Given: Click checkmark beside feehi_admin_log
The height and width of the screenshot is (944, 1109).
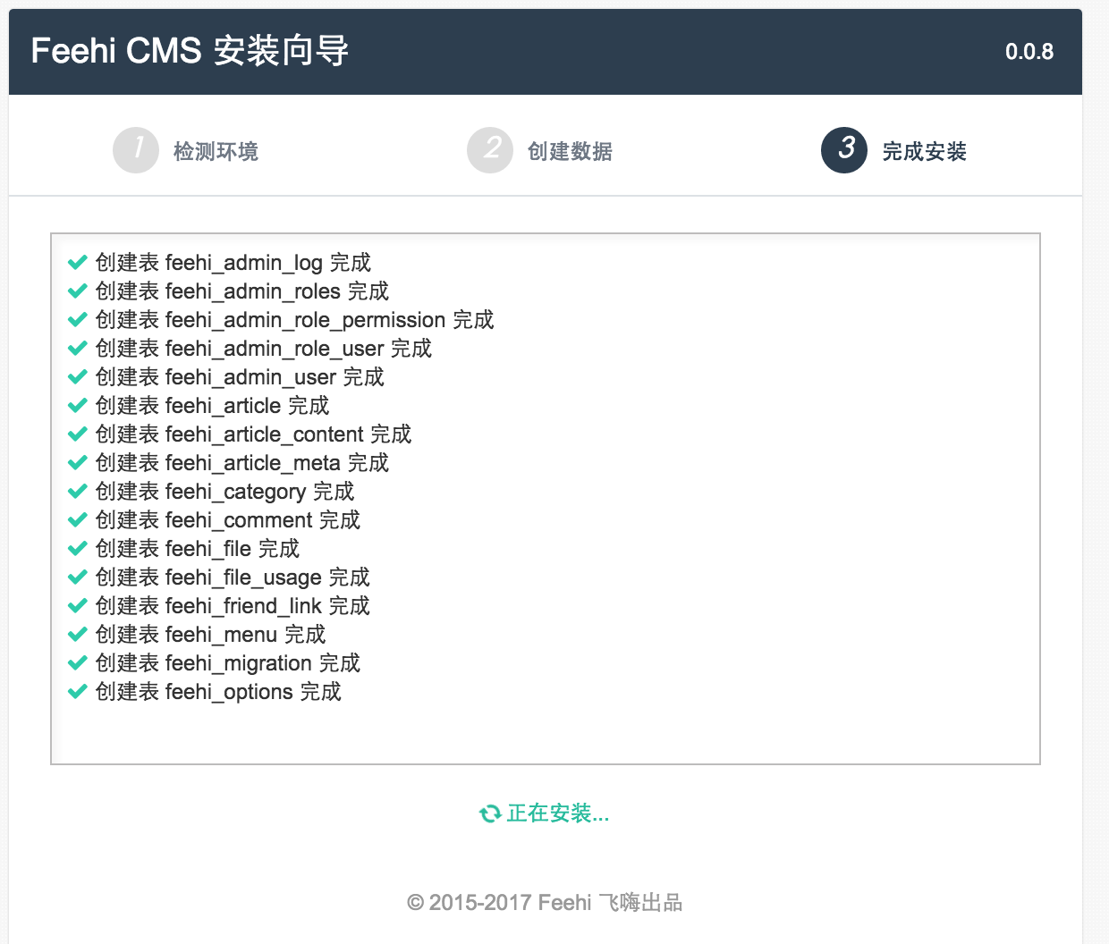Looking at the screenshot, I should (78, 263).
